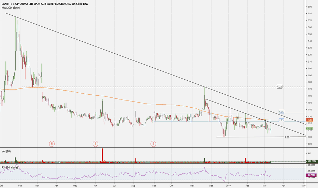This screenshot has width=318, height=188.
Task: Select the MA (200, close) indicator label
Action: (11, 8)
